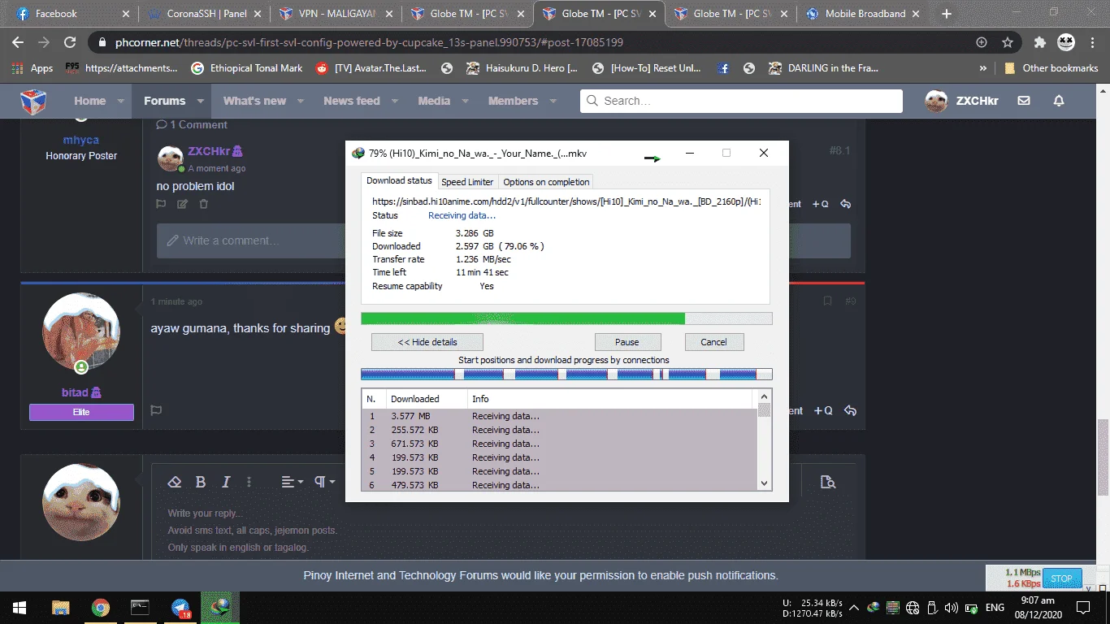Expand the Home menu dropdown arrow
This screenshot has height=624, width=1110.
(x=120, y=101)
